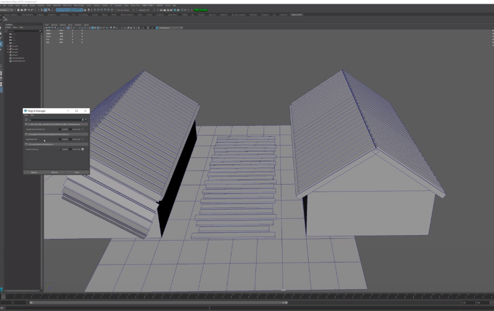Check Loaded for the first plug-in row
Viewport: 494px width, 311px height.
tap(60, 129)
